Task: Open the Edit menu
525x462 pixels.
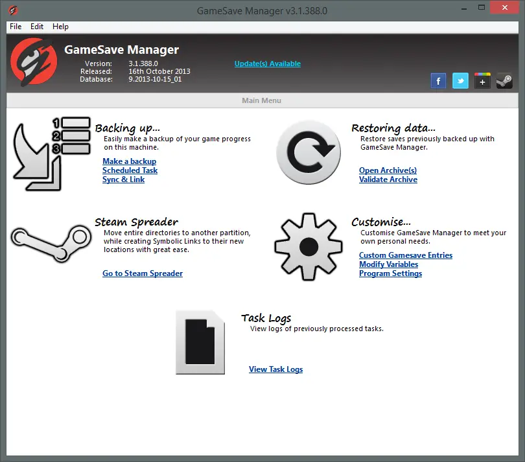Action: pos(37,27)
